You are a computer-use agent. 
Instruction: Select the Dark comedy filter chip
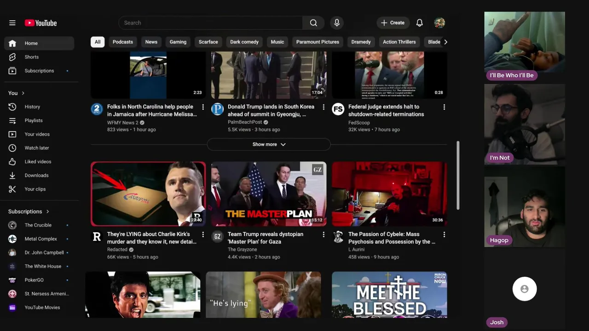(x=244, y=42)
